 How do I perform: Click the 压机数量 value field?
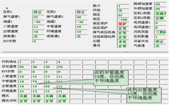coord(160,37)
